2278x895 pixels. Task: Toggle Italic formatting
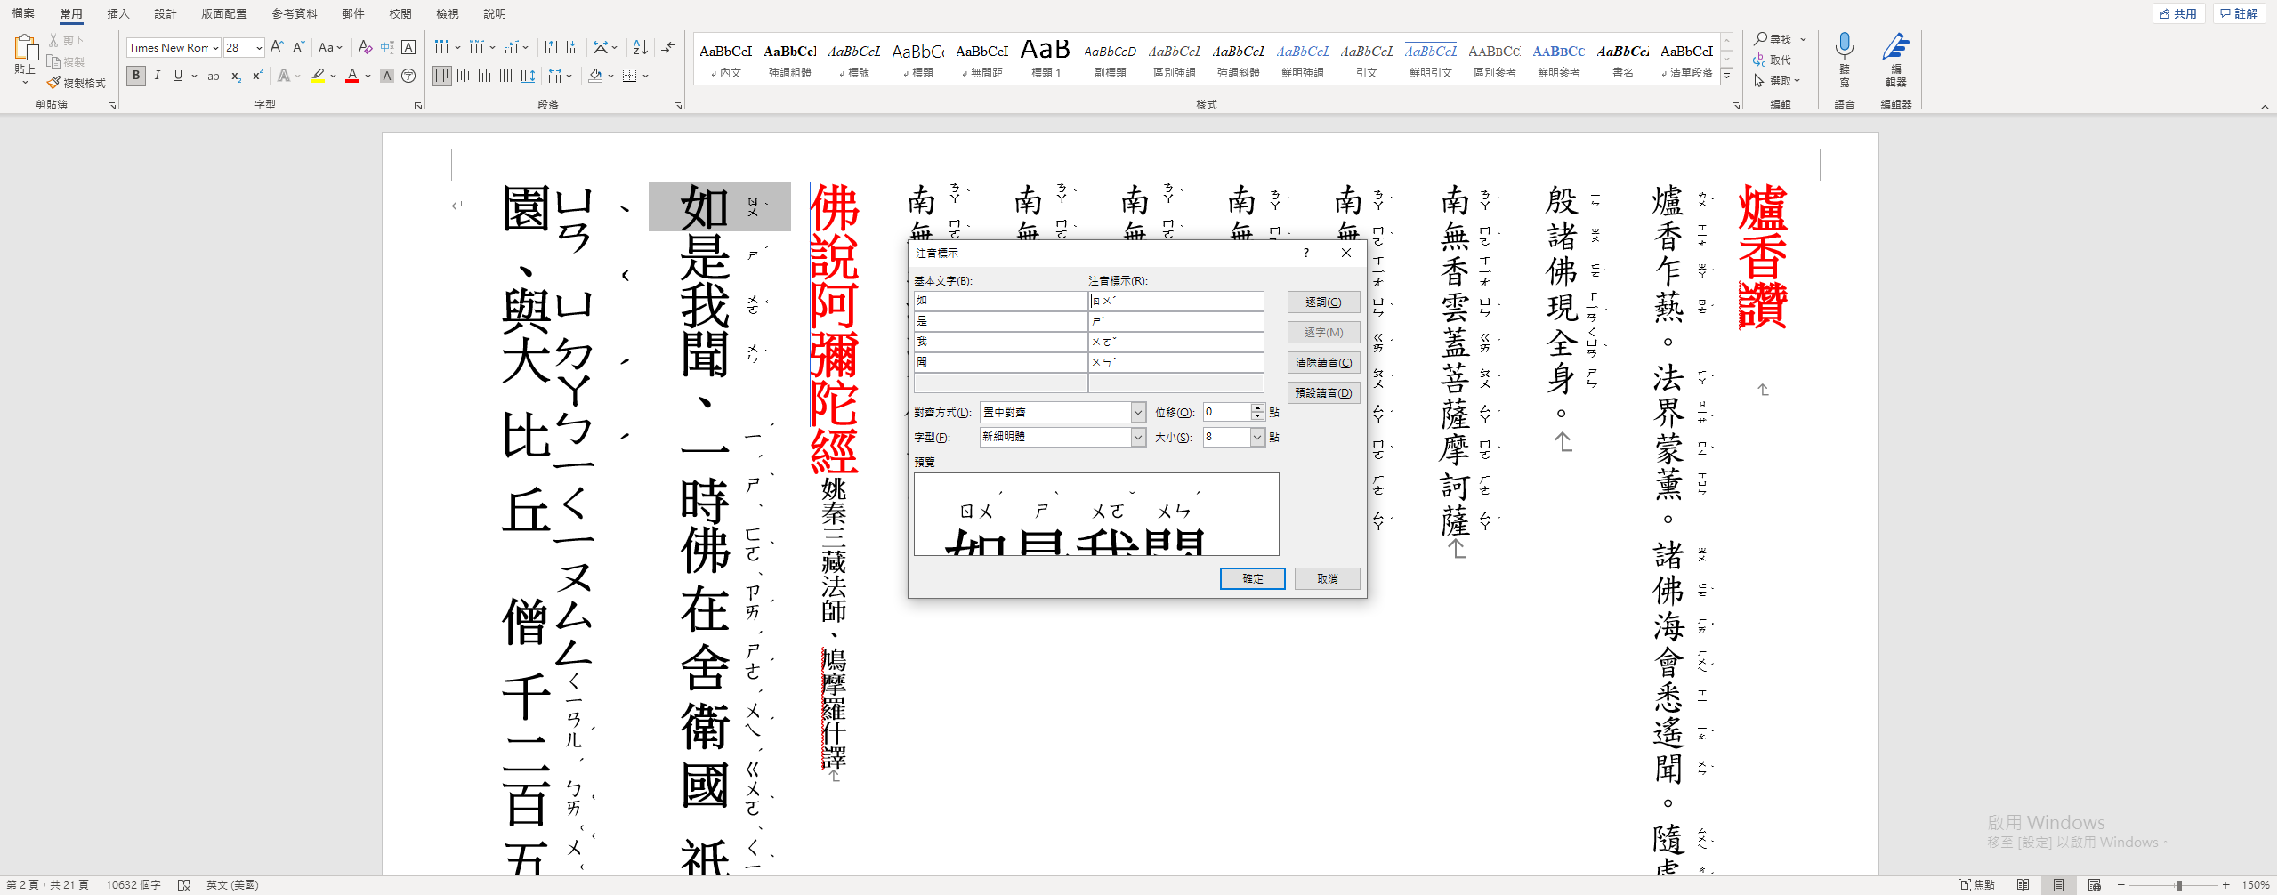pos(158,76)
